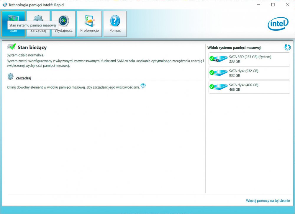Click the app icon in title bar

point(5,5)
